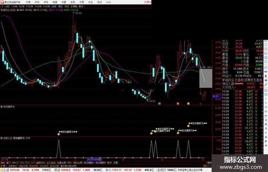This screenshot has height=172, width=268.
Task: Switch chart to 月线 period
Action: 66,6
